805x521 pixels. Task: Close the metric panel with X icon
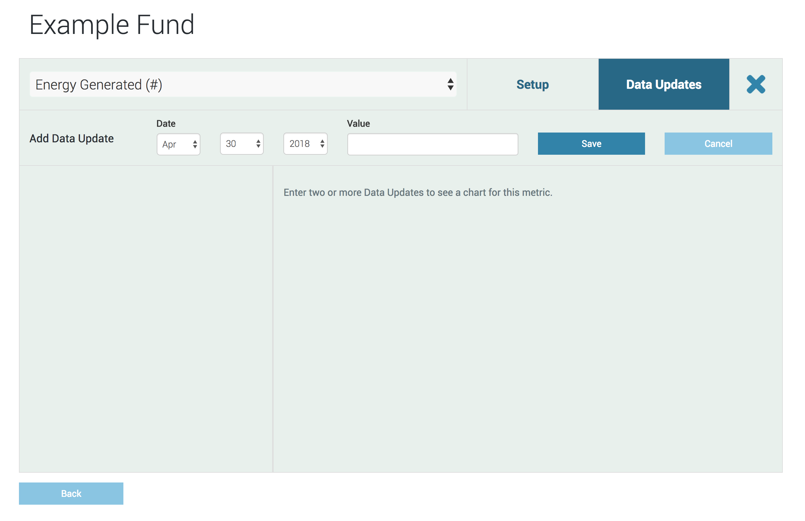tap(755, 84)
